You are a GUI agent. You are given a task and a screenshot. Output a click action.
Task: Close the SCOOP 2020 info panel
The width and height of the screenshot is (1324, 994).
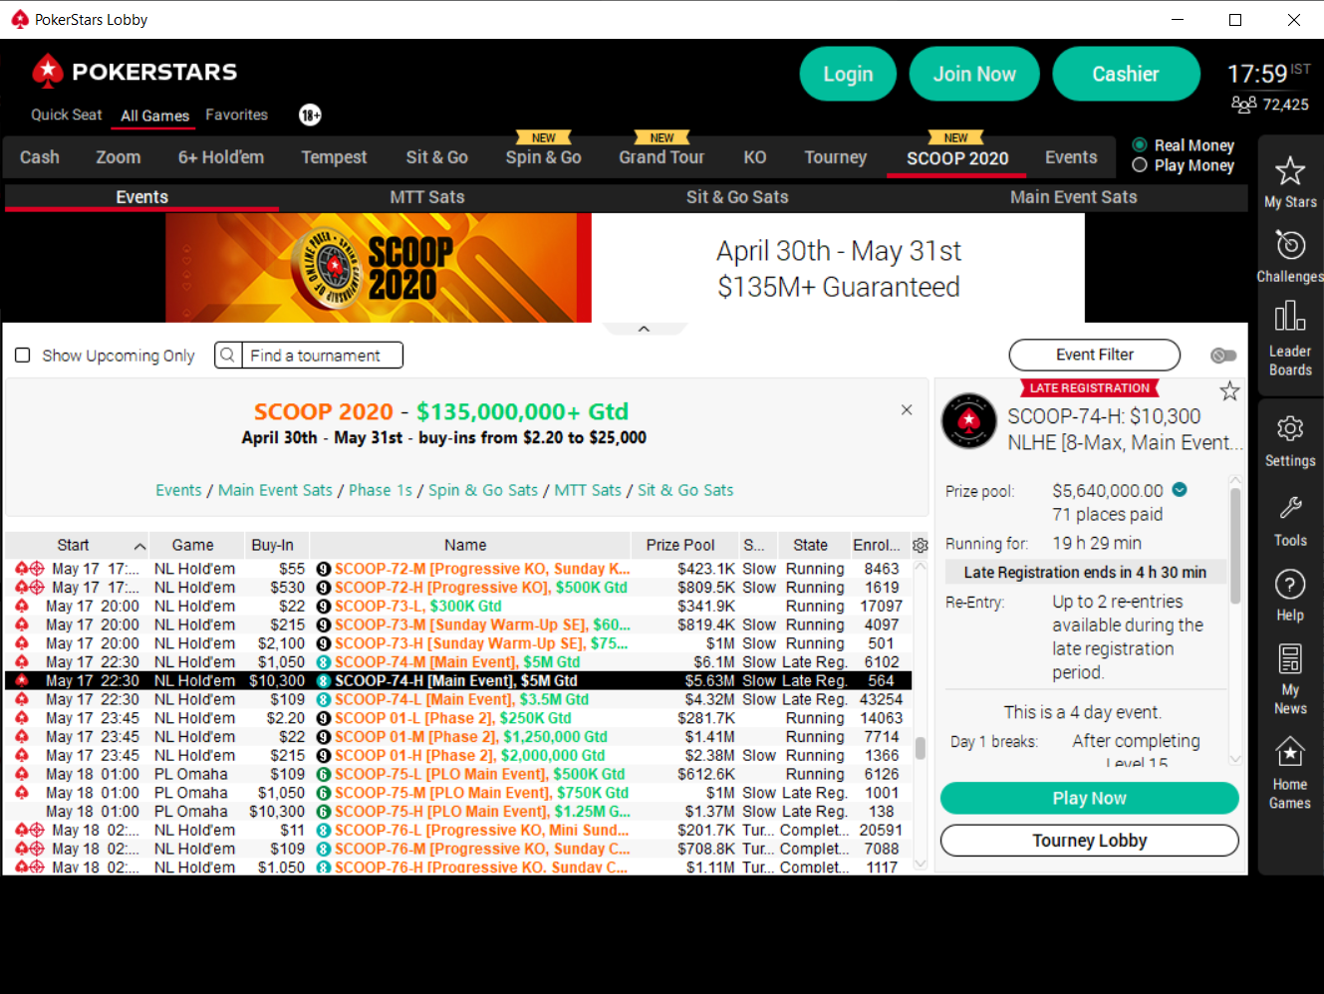pos(907,409)
